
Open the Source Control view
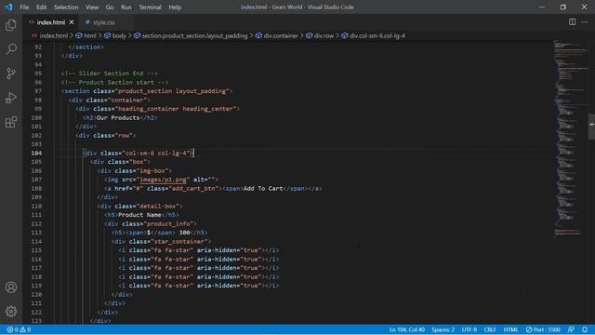[x=11, y=74]
